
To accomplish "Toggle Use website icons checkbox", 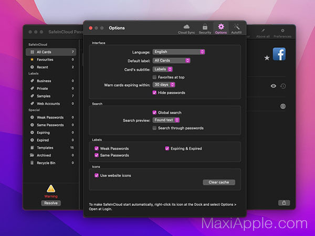I will (97, 175).
